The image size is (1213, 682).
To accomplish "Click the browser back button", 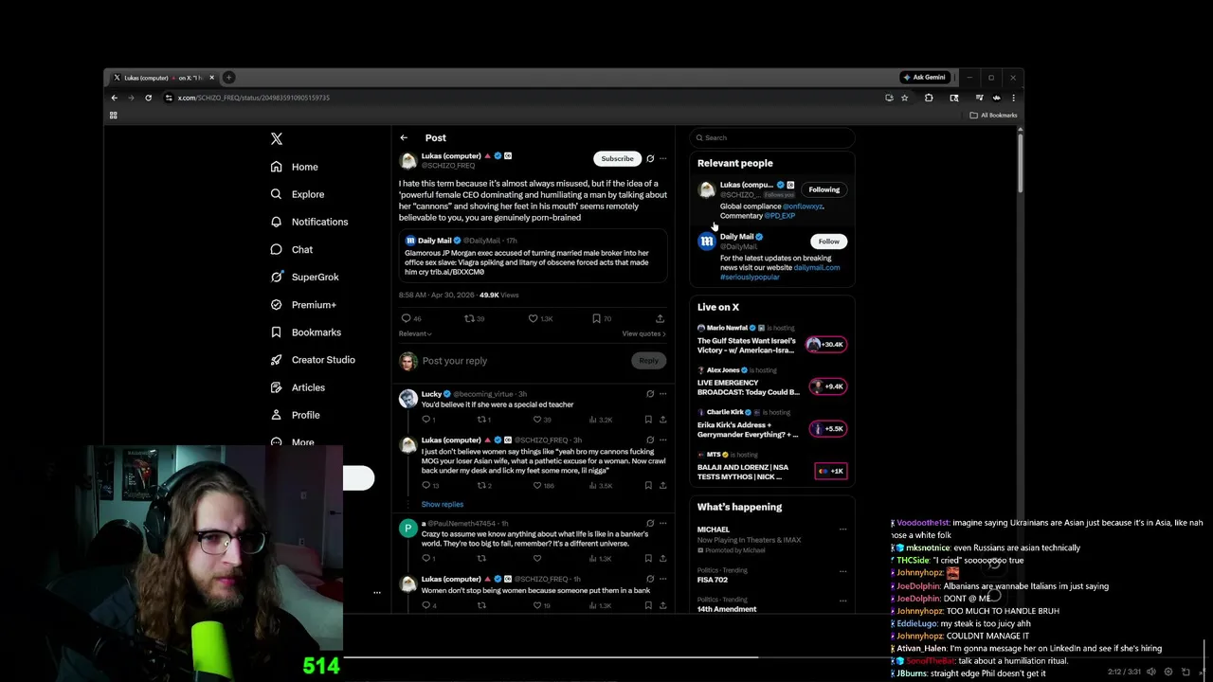I will pyautogui.click(x=115, y=98).
